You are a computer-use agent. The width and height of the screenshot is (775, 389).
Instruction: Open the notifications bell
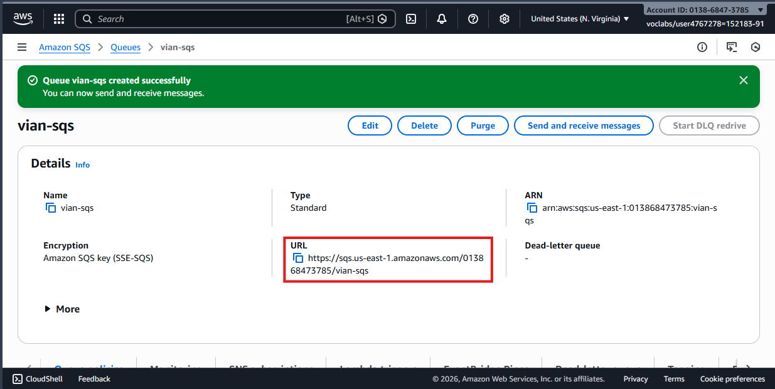442,19
